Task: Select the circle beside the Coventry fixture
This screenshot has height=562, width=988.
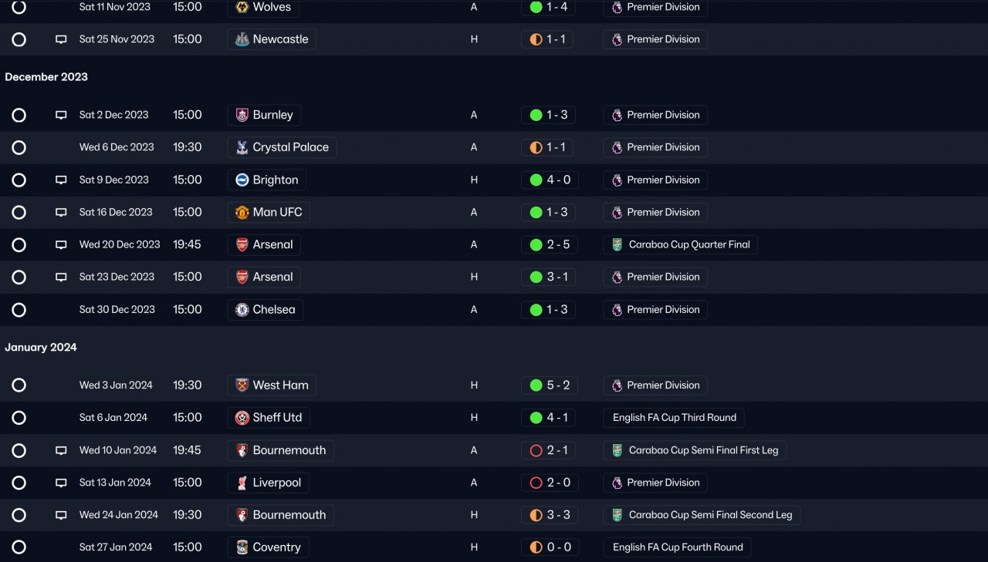Action: tap(19, 547)
